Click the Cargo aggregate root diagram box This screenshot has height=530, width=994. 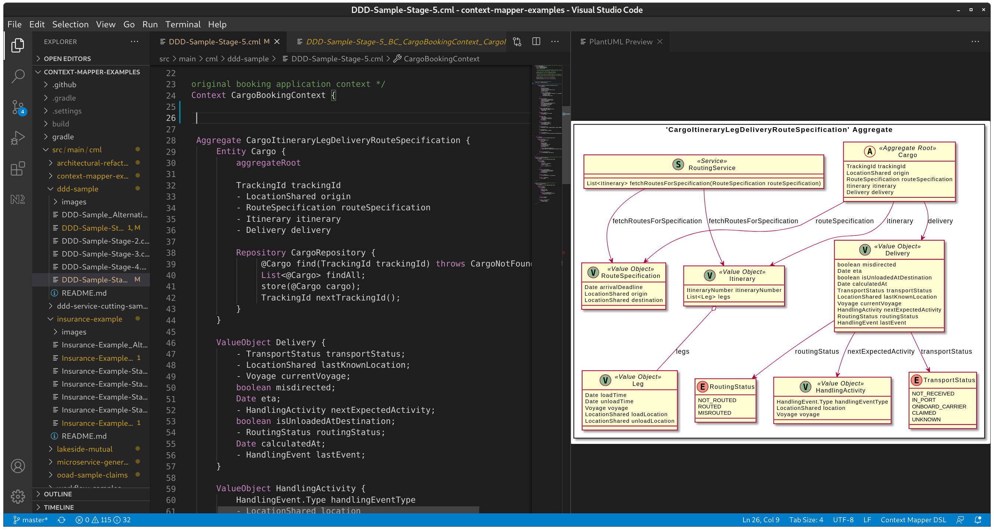pyautogui.click(x=899, y=171)
